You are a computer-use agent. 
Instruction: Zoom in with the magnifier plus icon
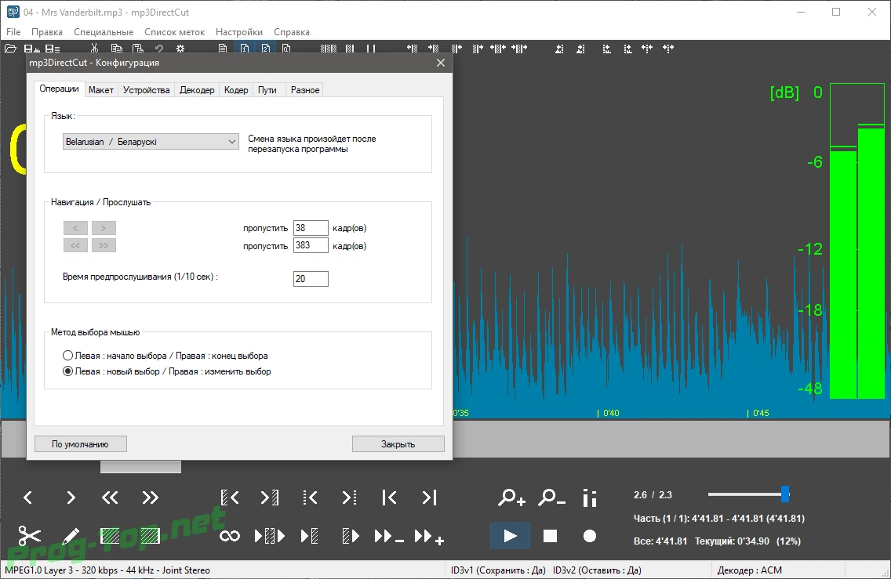[511, 498]
